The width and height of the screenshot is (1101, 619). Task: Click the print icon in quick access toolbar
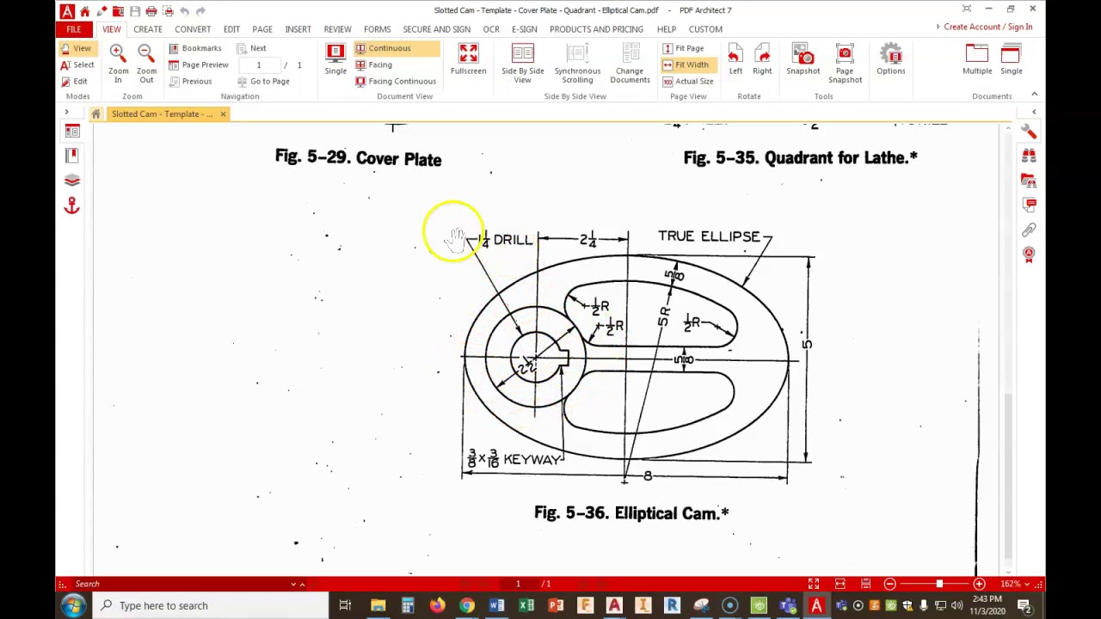click(151, 10)
